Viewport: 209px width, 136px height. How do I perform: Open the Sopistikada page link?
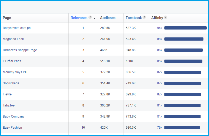click(11, 83)
